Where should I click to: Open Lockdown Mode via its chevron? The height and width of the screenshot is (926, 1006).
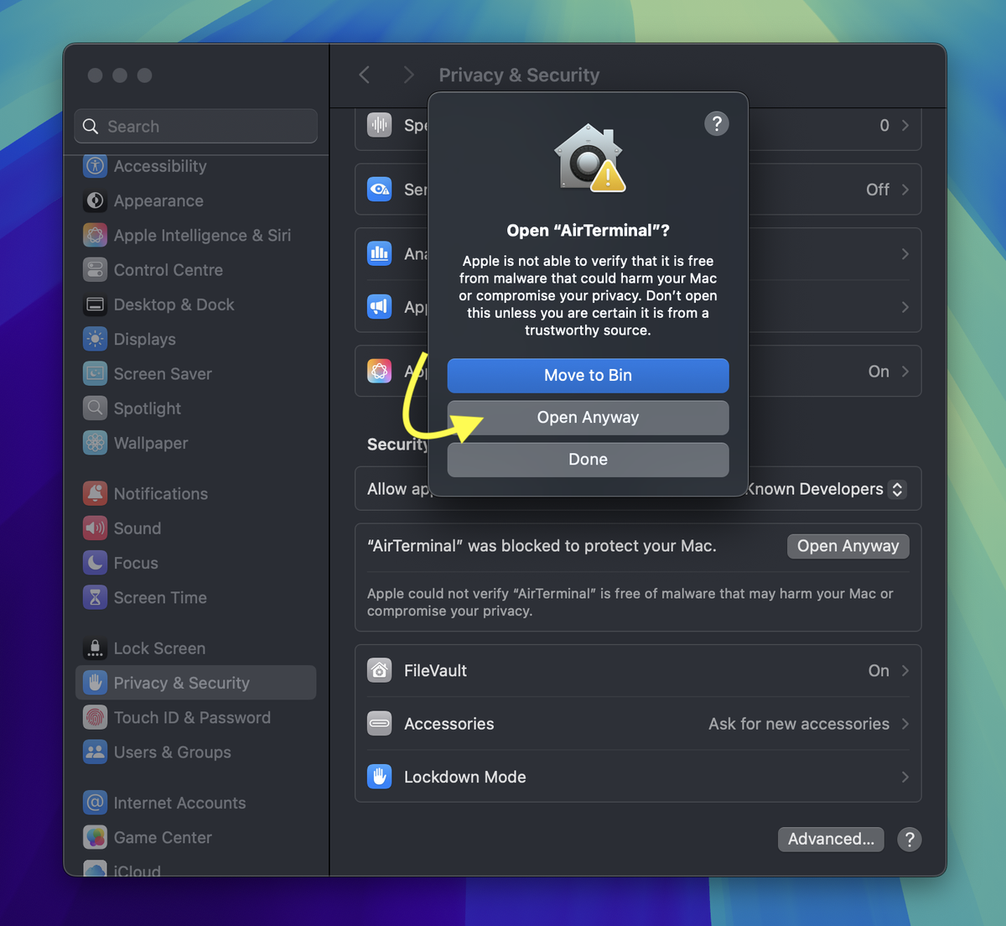point(905,777)
